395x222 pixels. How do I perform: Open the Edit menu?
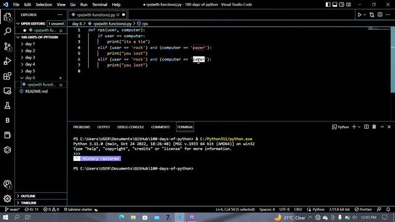pos(27,4)
